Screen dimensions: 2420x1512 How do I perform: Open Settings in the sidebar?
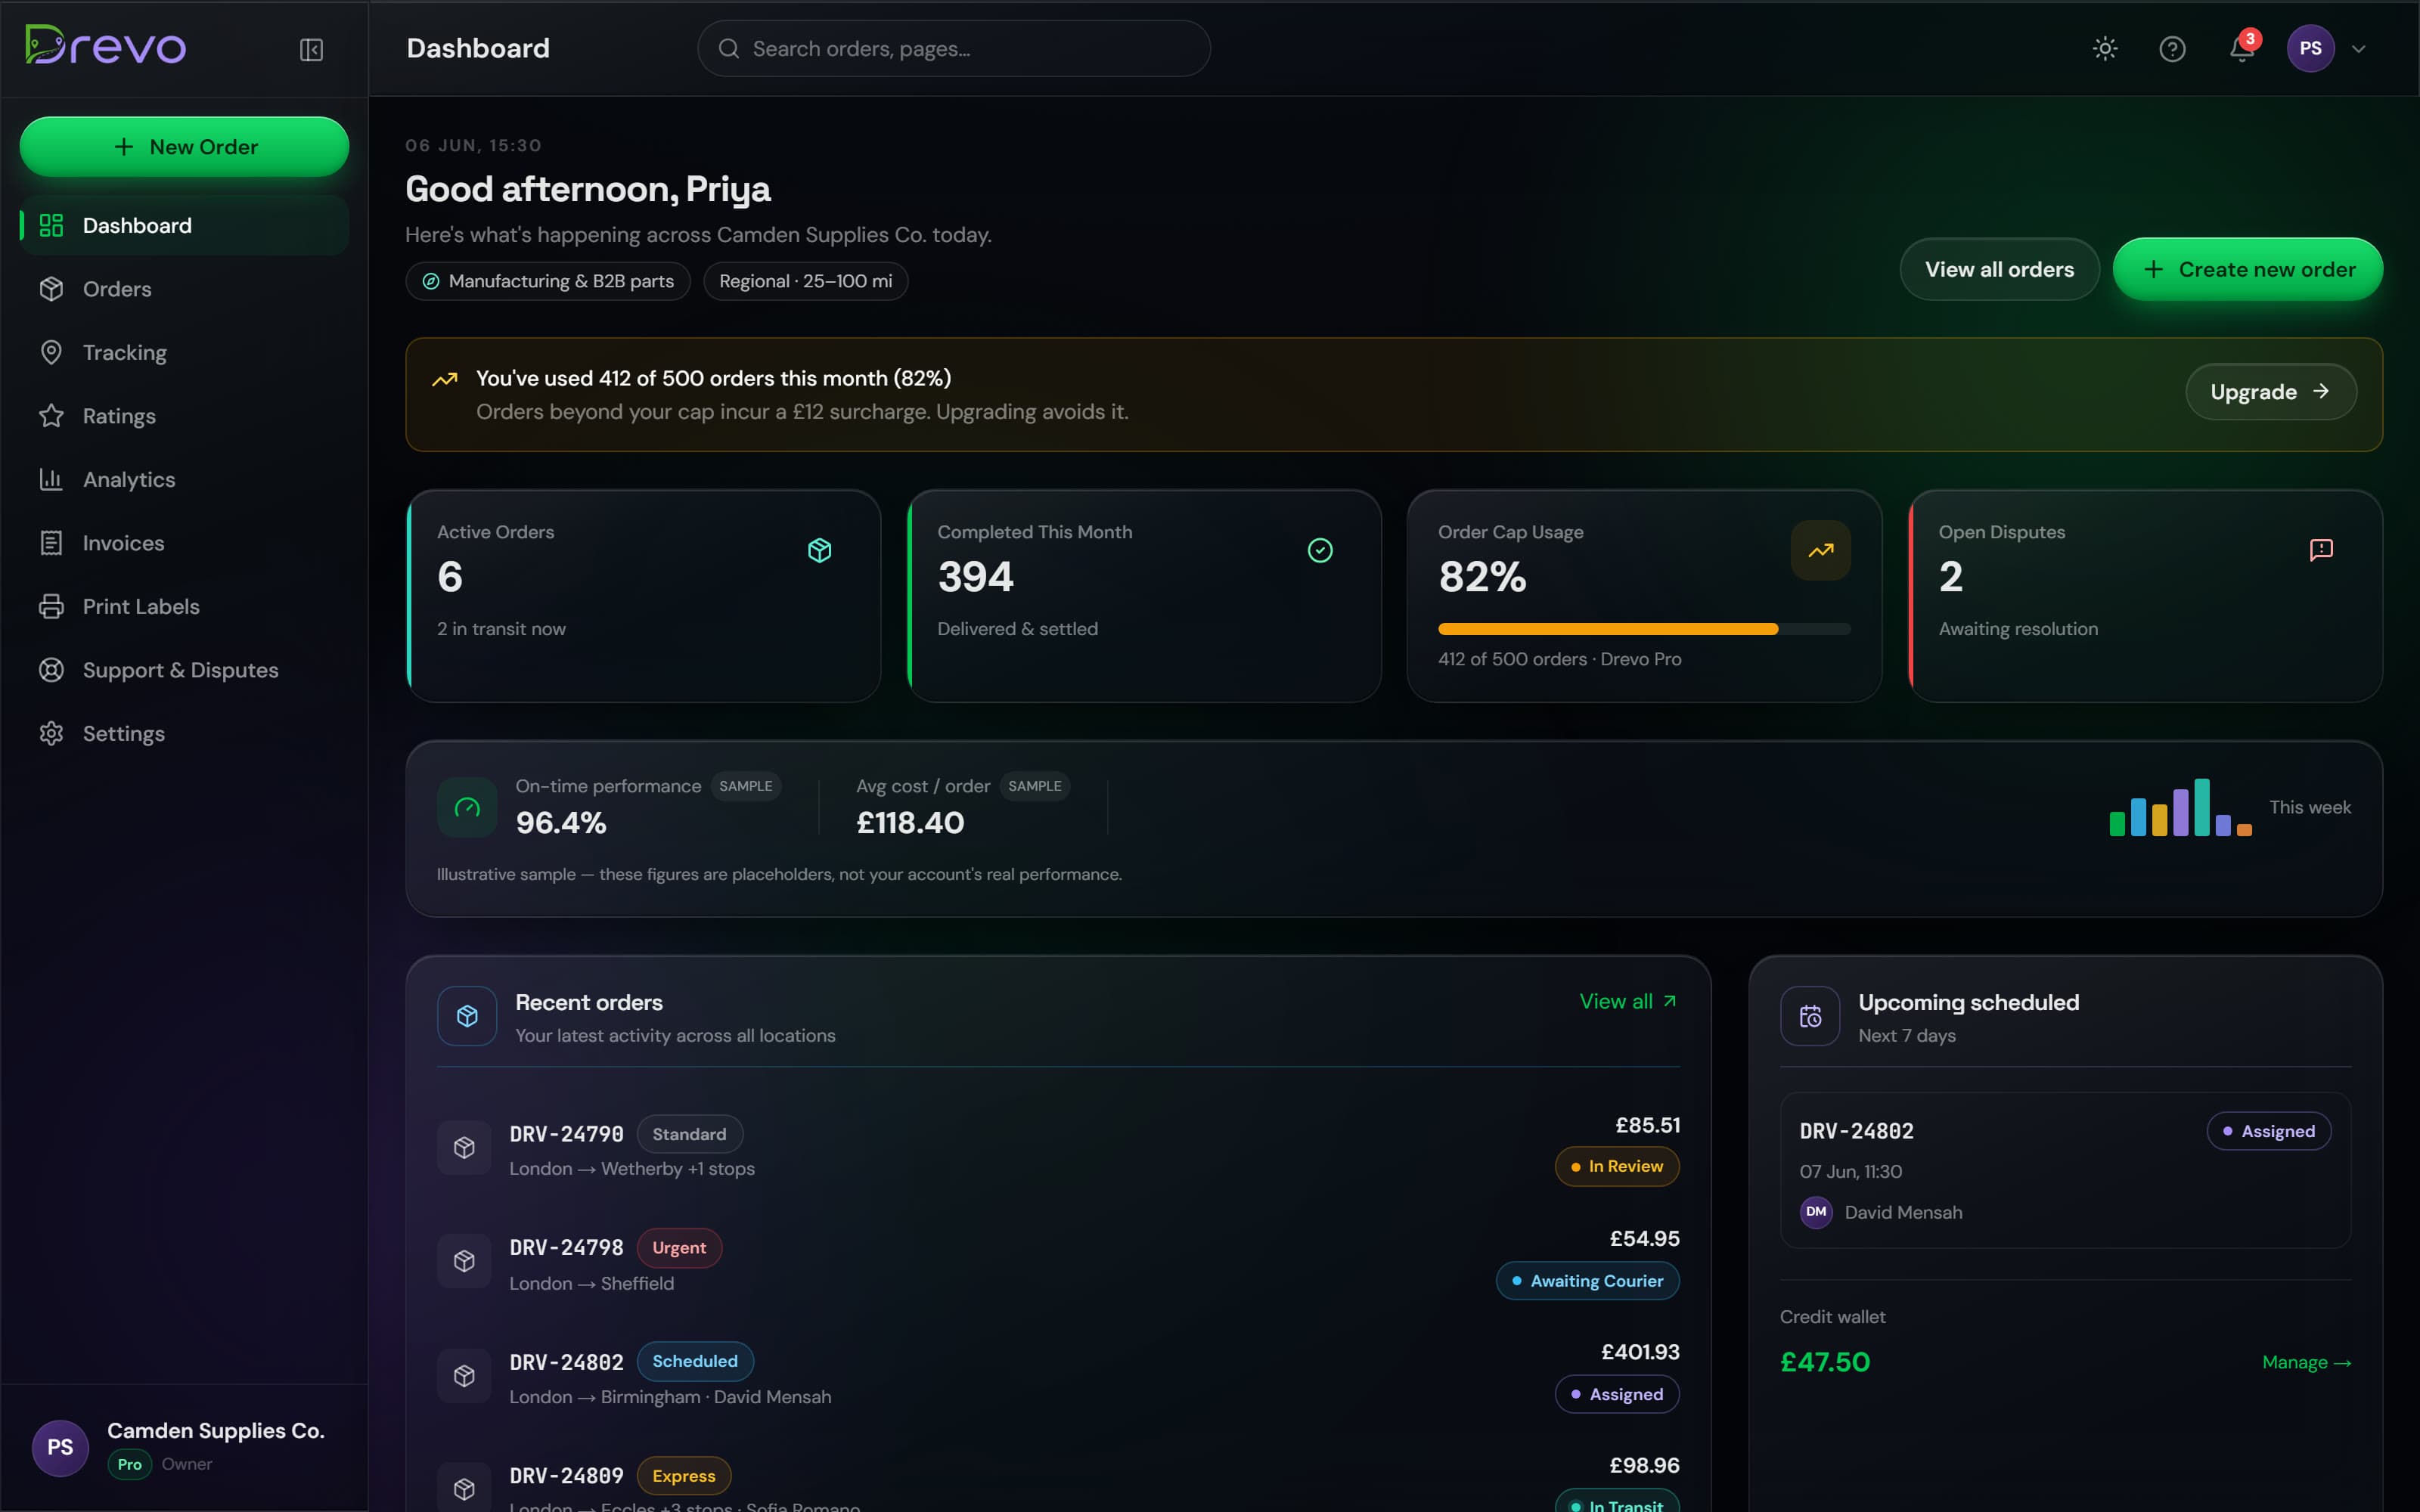184,733
